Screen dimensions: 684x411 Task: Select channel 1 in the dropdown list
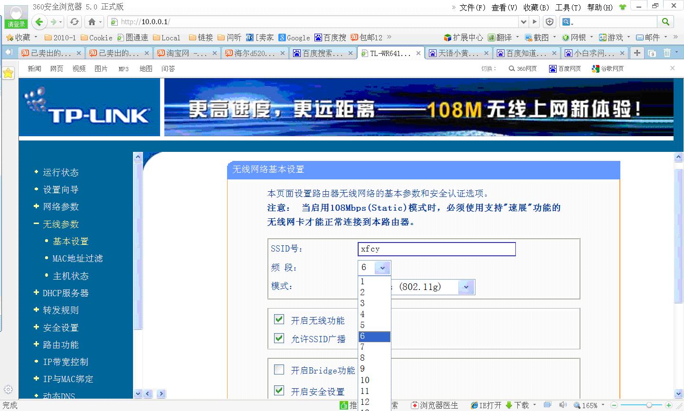point(374,281)
